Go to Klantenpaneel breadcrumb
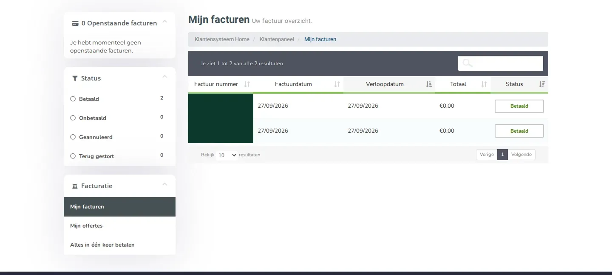This screenshot has width=612, height=275. pos(277,39)
